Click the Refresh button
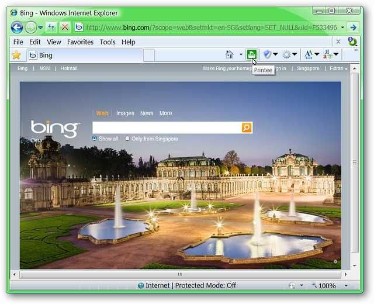 point(51,27)
